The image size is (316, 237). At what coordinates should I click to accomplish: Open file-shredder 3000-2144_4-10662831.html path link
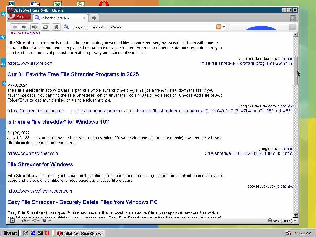tap(249, 153)
